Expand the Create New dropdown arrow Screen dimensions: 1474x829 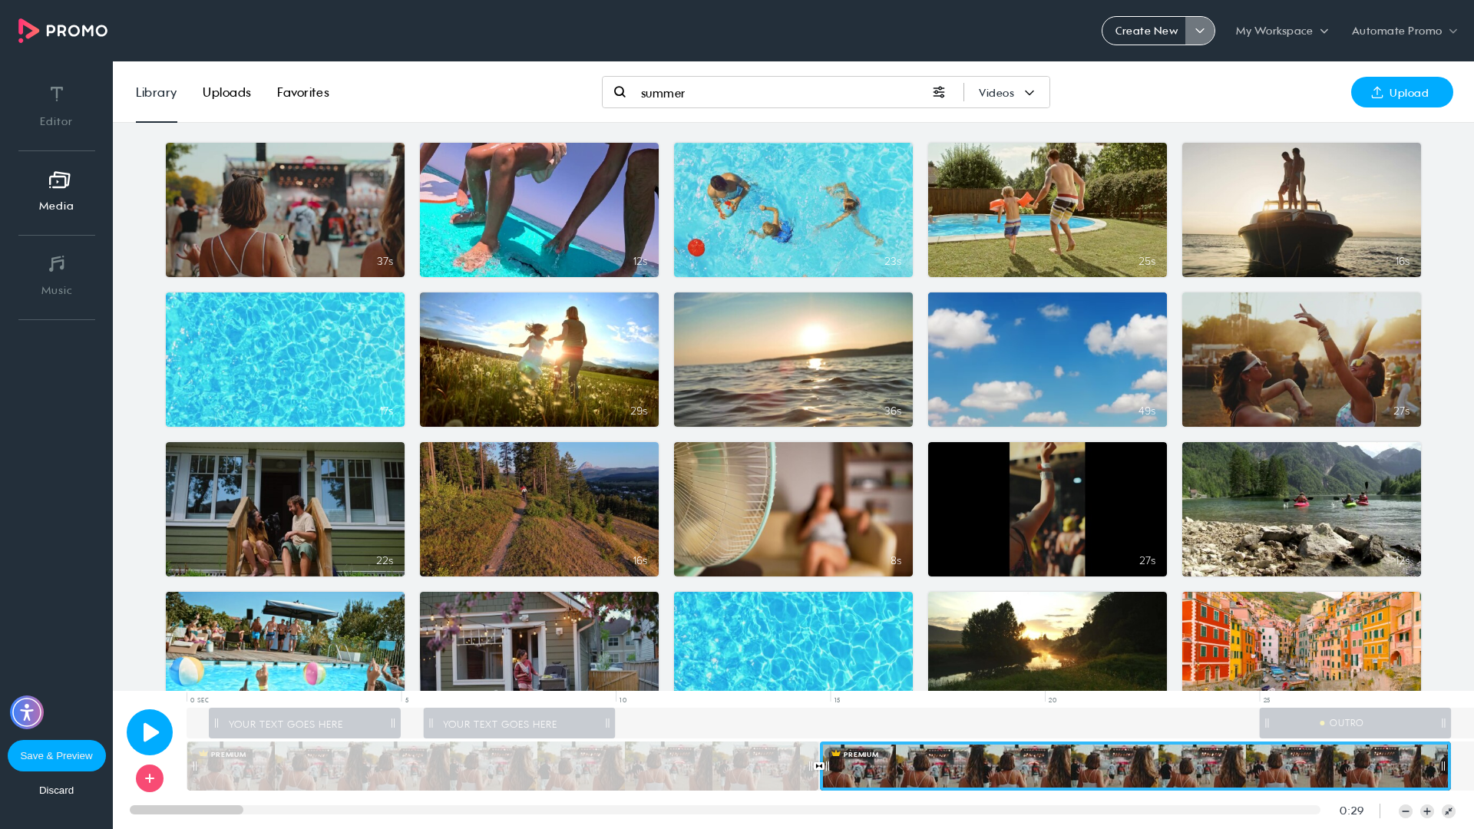coord(1200,31)
